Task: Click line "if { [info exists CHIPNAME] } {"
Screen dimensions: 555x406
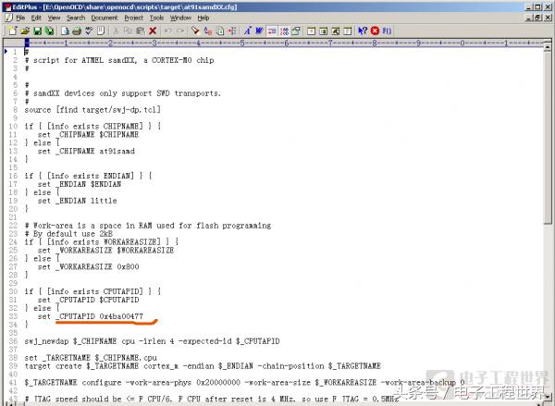Action: (x=92, y=126)
